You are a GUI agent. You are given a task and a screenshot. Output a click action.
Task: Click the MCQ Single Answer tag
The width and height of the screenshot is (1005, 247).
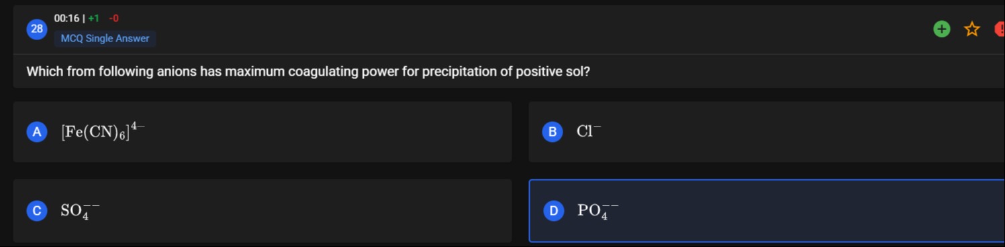pyautogui.click(x=105, y=39)
